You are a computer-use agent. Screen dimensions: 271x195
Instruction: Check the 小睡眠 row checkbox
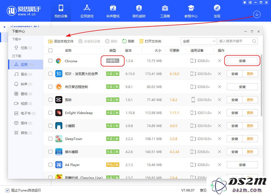point(50,126)
